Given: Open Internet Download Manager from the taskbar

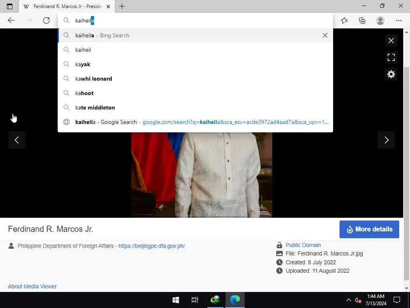Looking at the screenshot, I should [x=215, y=300].
